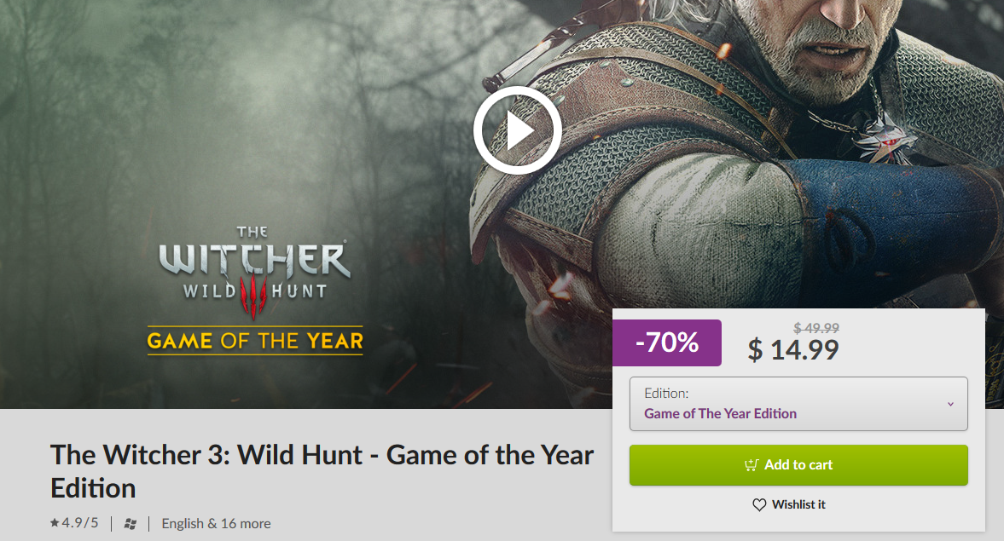Click the chevron arrow in Edition selector

click(x=950, y=404)
